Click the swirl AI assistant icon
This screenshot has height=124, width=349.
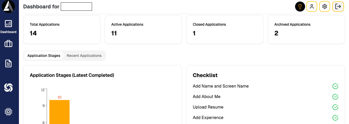coord(8,88)
